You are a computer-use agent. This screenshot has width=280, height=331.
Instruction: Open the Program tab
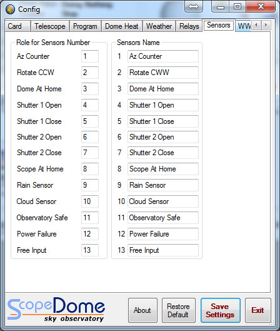85,26
